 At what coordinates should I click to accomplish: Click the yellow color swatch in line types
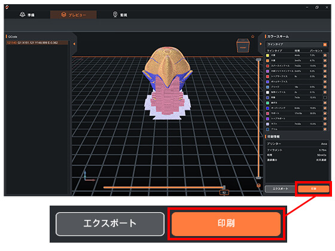[267, 55]
